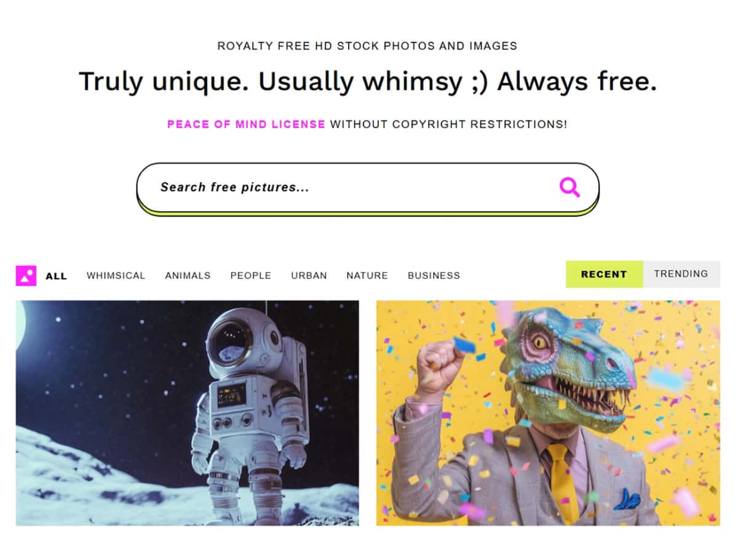The image size is (738, 541).
Task: Show the ANIMALS category
Action: tap(188, 276)
